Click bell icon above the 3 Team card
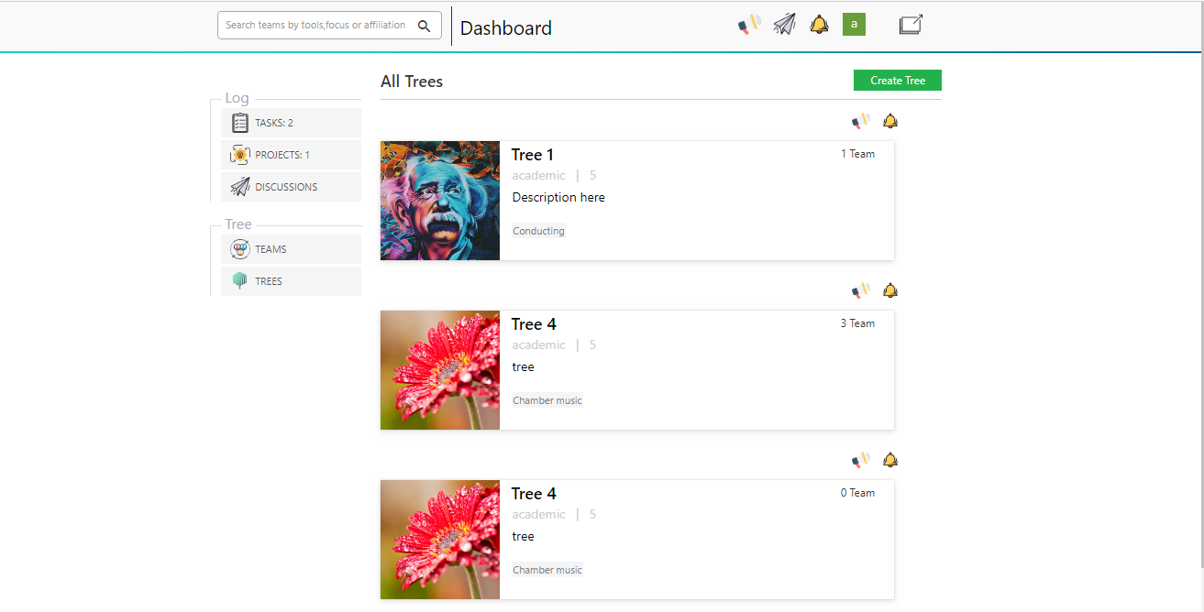1204x612 pixels. pyautogui.click(x=889, y=290)
